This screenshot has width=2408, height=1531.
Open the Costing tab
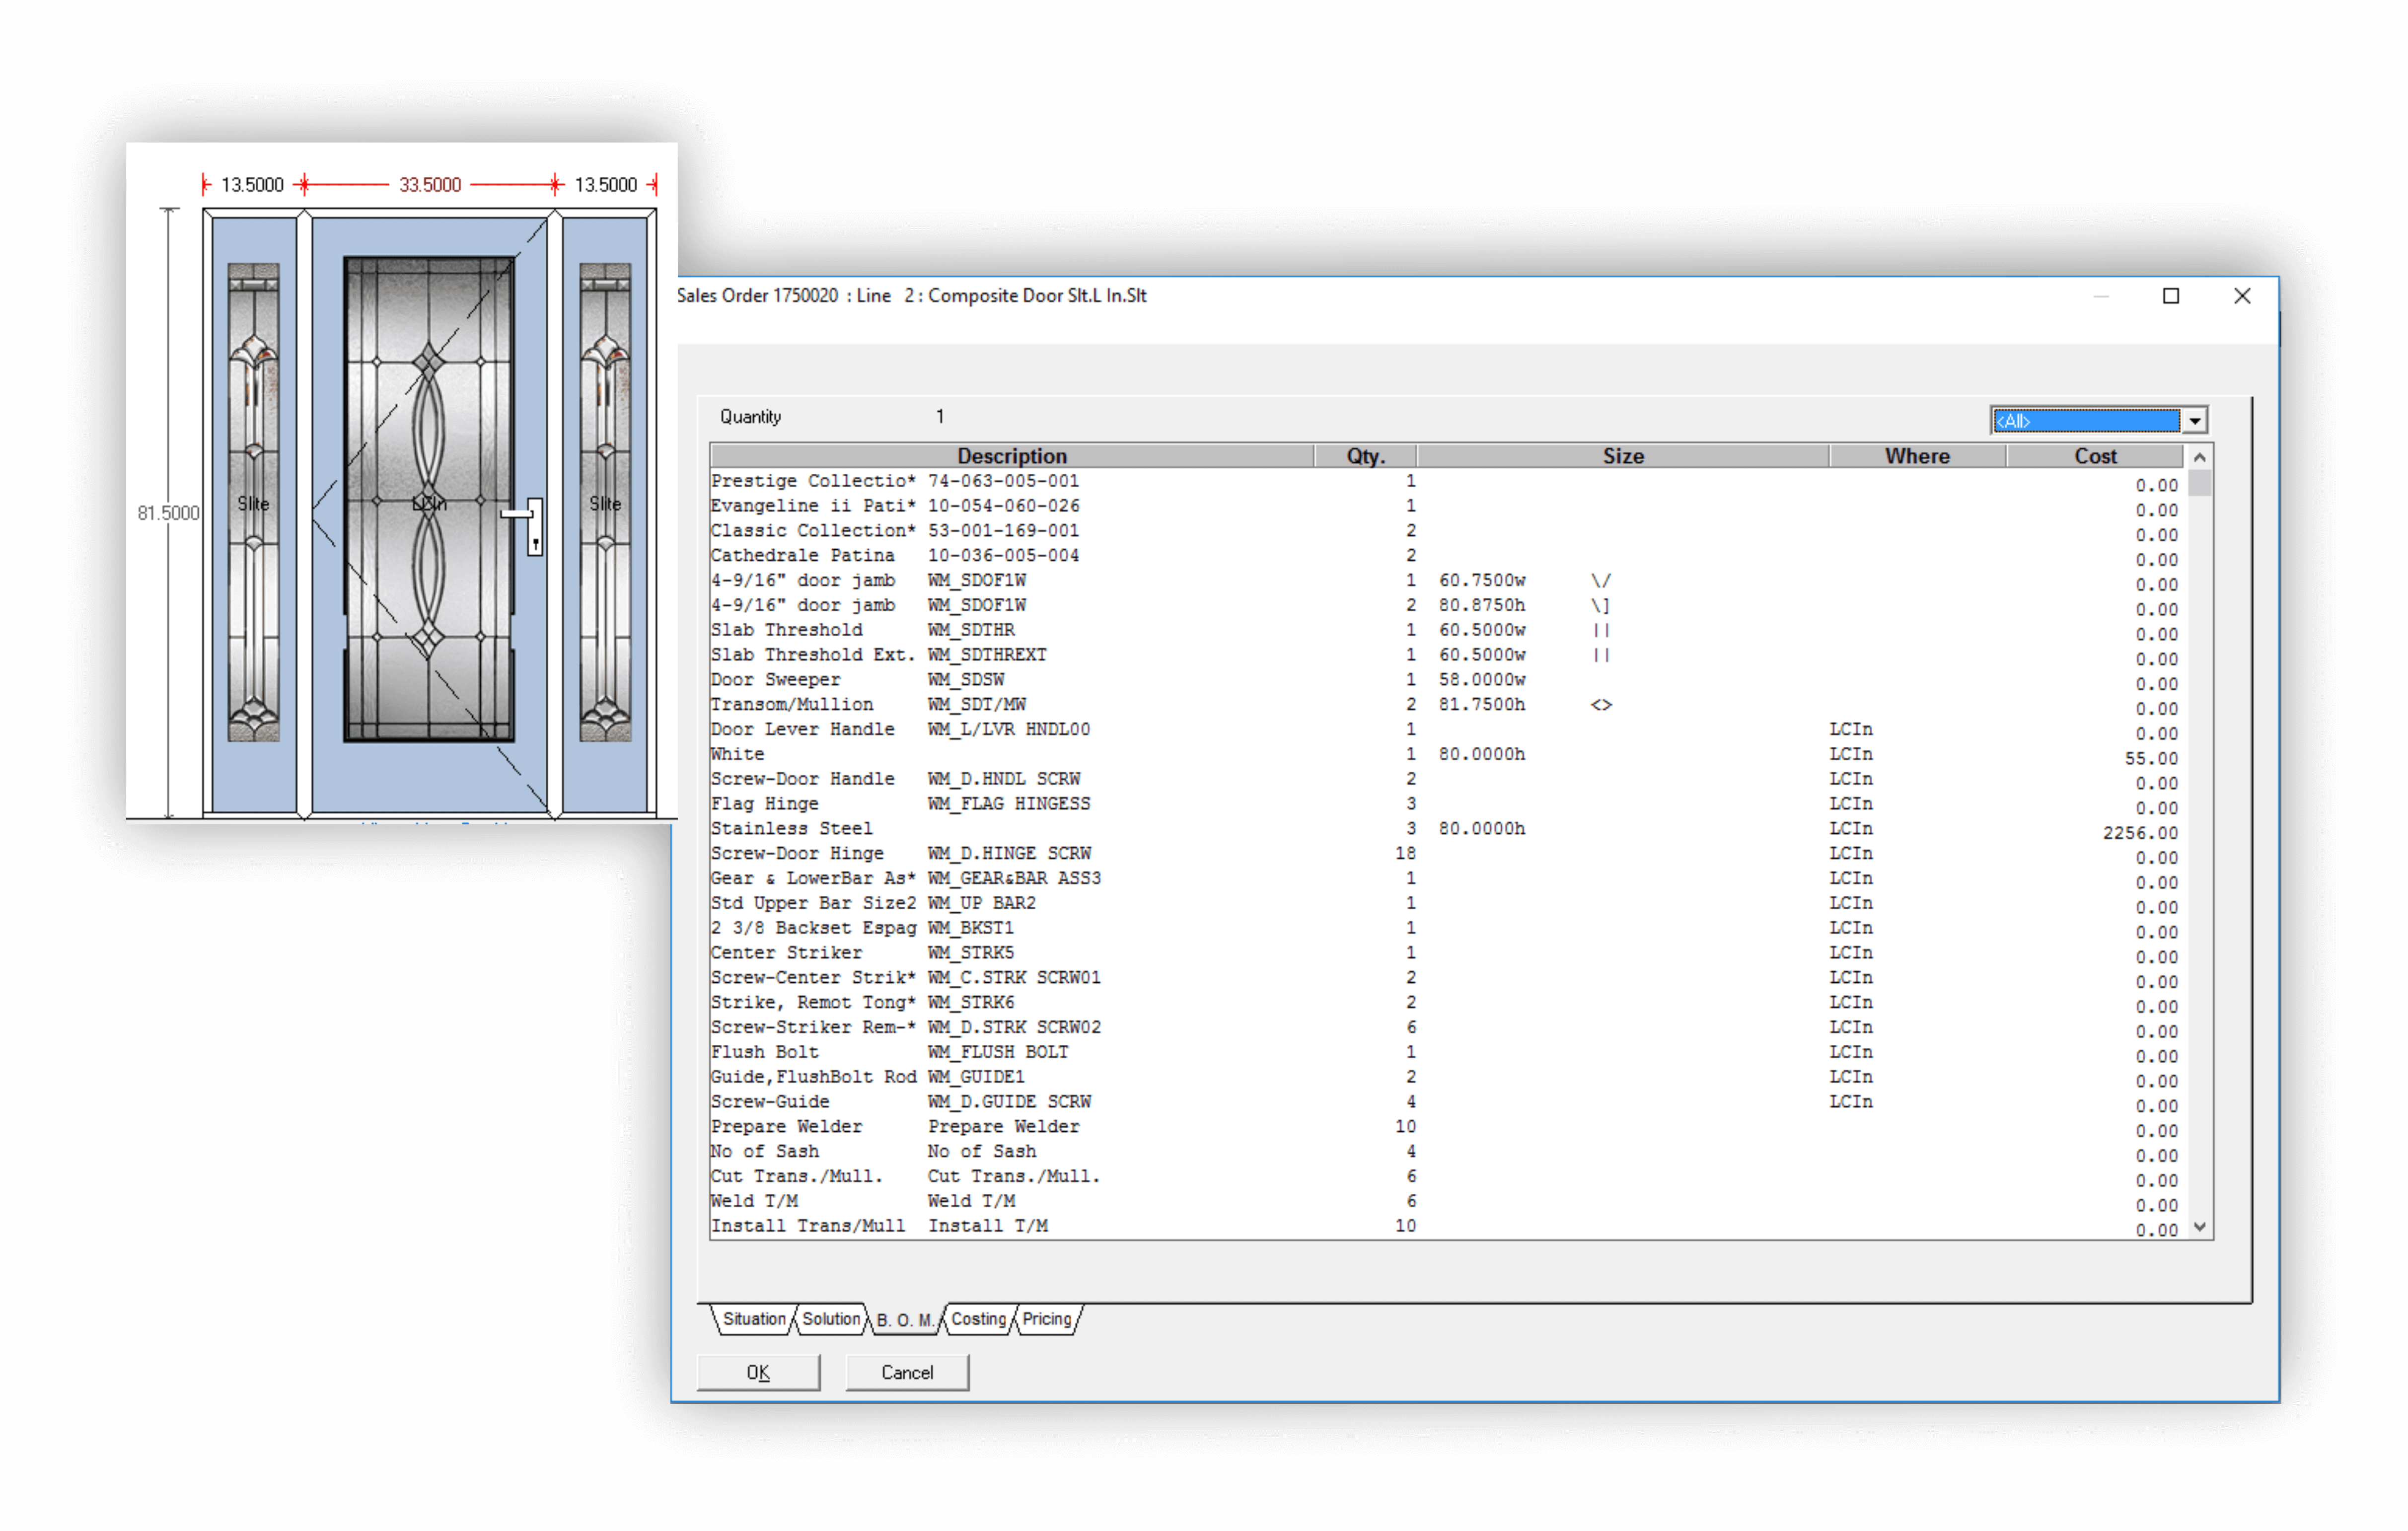(978, 1319)
